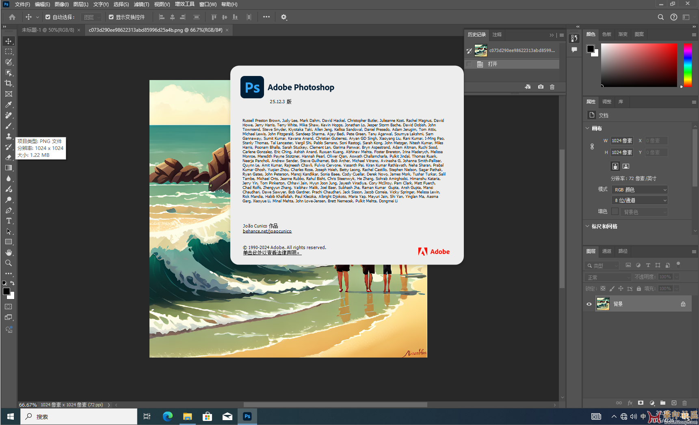Select the Hand tool
Screen dimensions: 699x425
coord(9,252)
